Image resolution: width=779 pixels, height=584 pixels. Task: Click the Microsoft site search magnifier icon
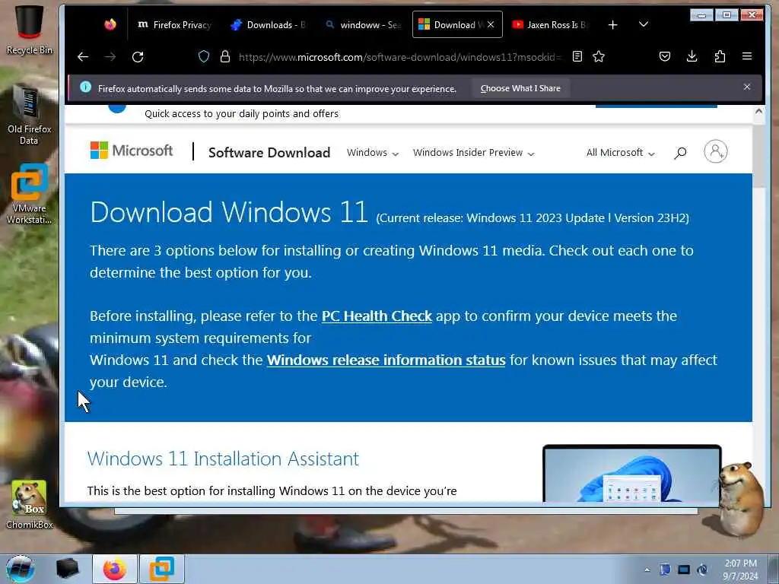[680, 152]
